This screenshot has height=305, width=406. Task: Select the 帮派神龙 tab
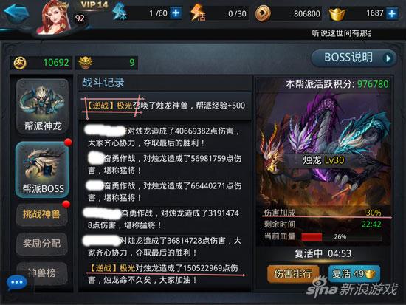coord(43,106)
